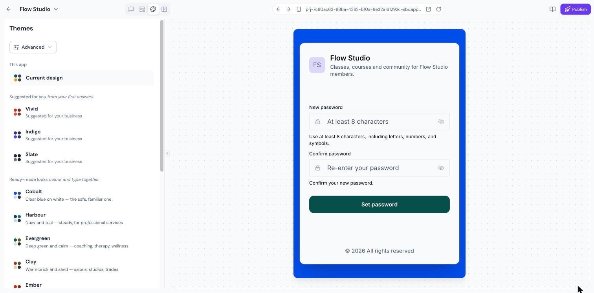Open the layout blocks panel icon
The height and width of the screenshot is (293, 594).
[142, 9]
